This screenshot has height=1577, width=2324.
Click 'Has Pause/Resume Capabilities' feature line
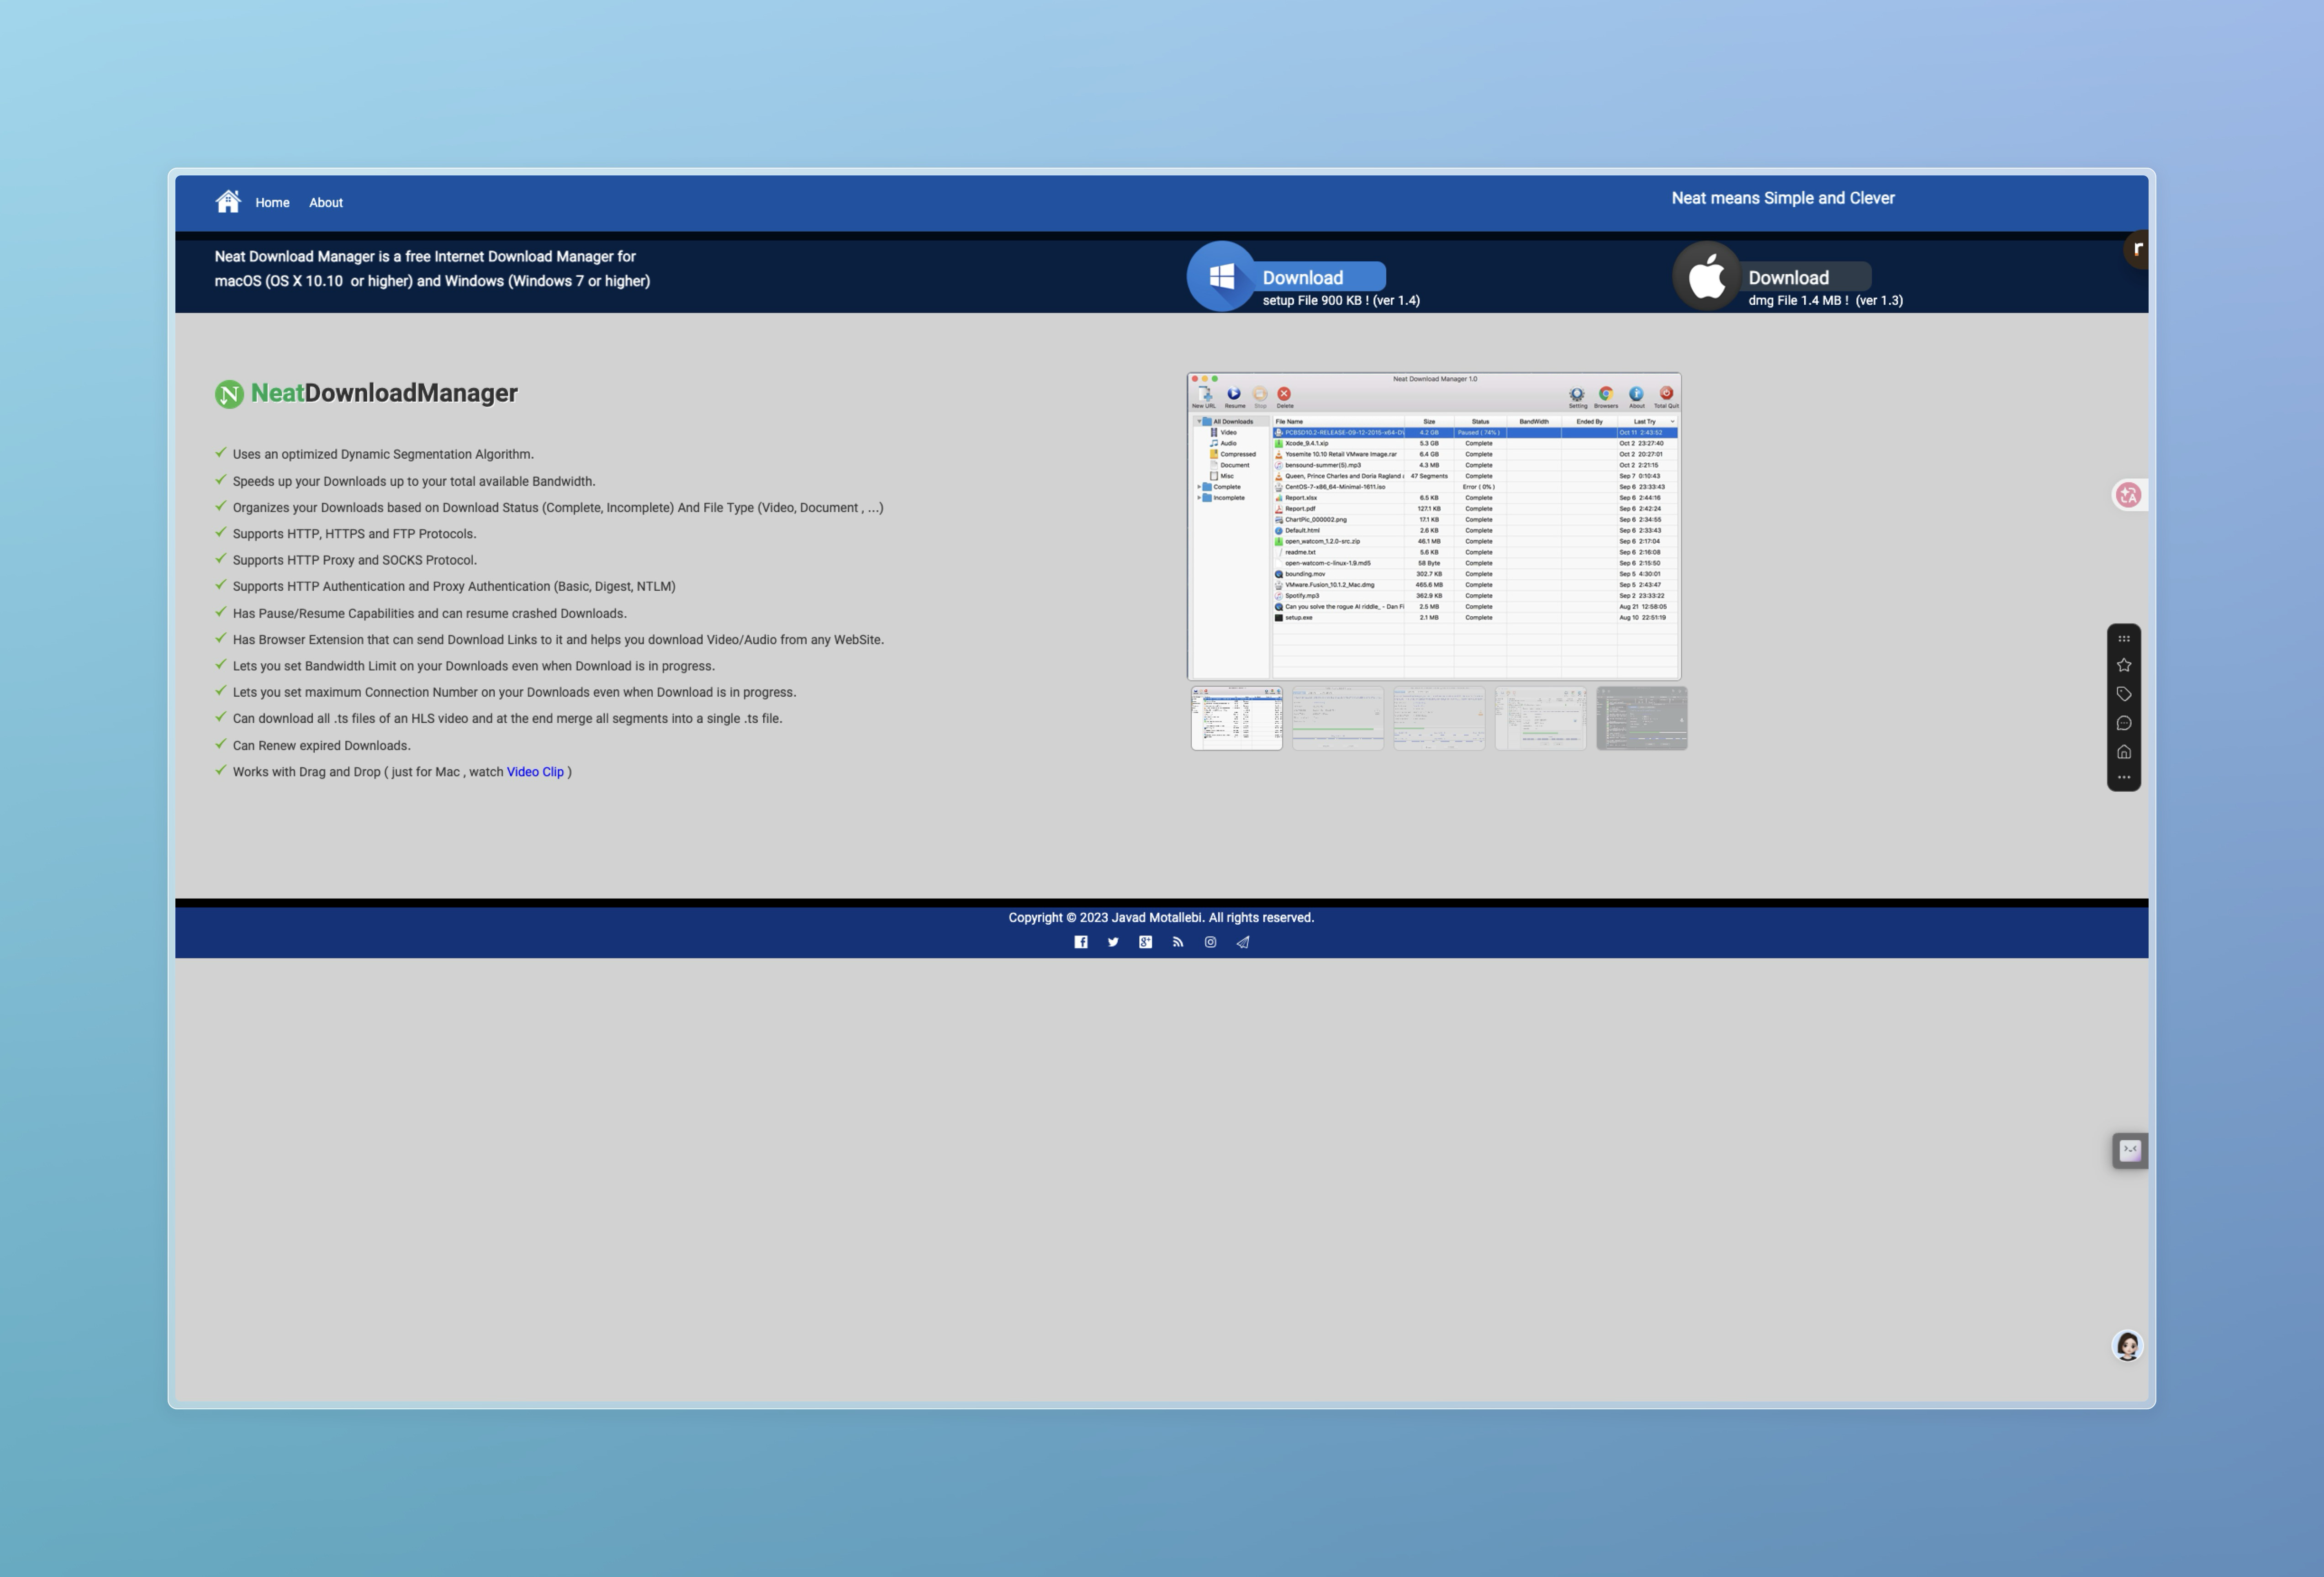(429, 614)
